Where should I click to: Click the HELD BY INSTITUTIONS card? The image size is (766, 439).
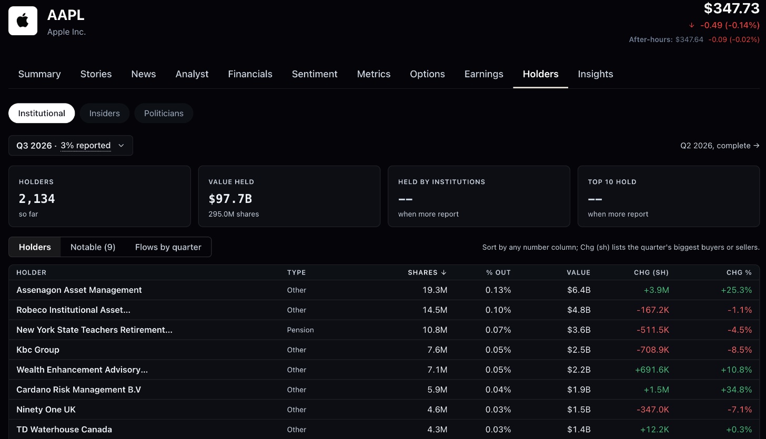coord(479,197)
